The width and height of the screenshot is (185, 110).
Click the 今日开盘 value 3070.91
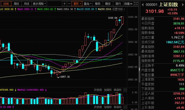(x=179, y=23)
